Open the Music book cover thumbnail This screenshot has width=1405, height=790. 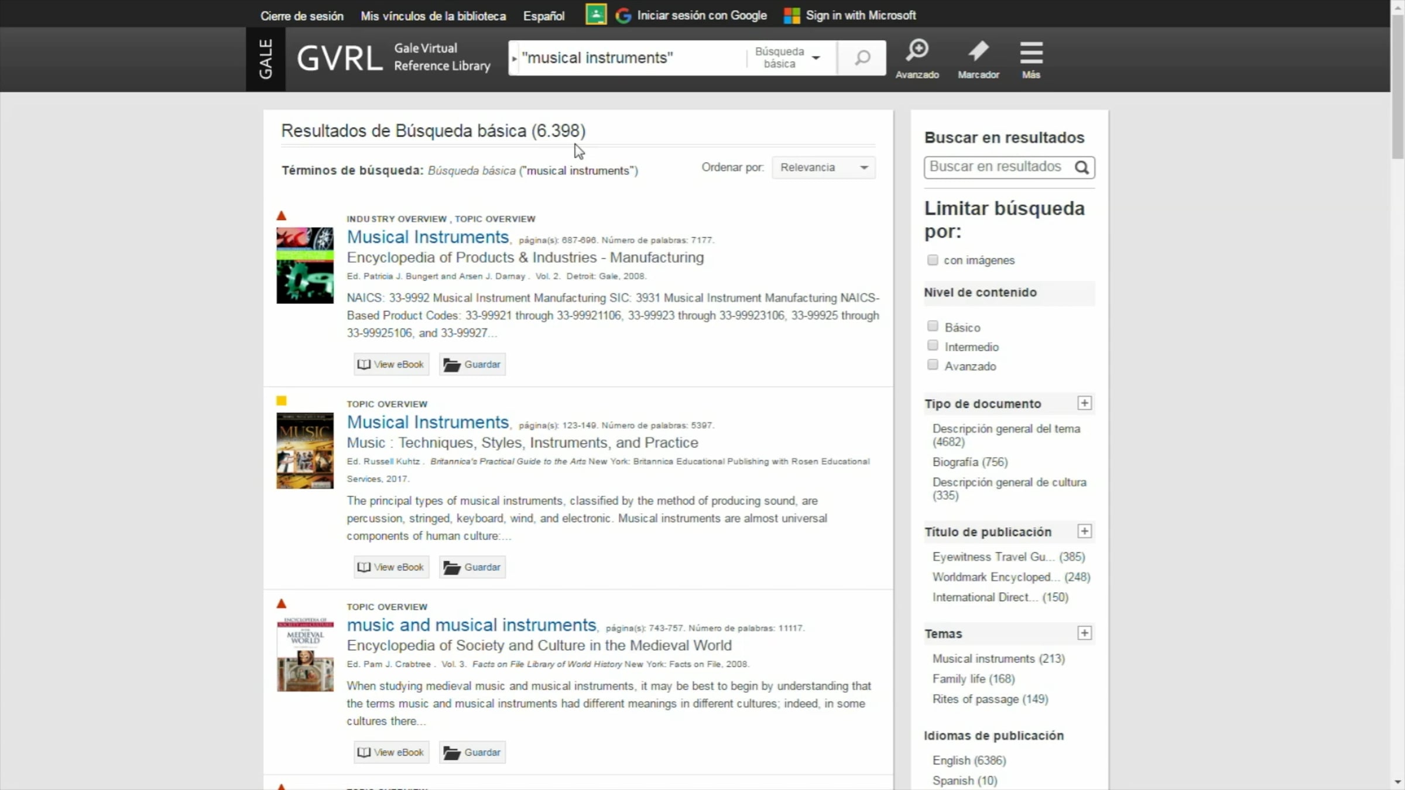(x=305, y=451)
